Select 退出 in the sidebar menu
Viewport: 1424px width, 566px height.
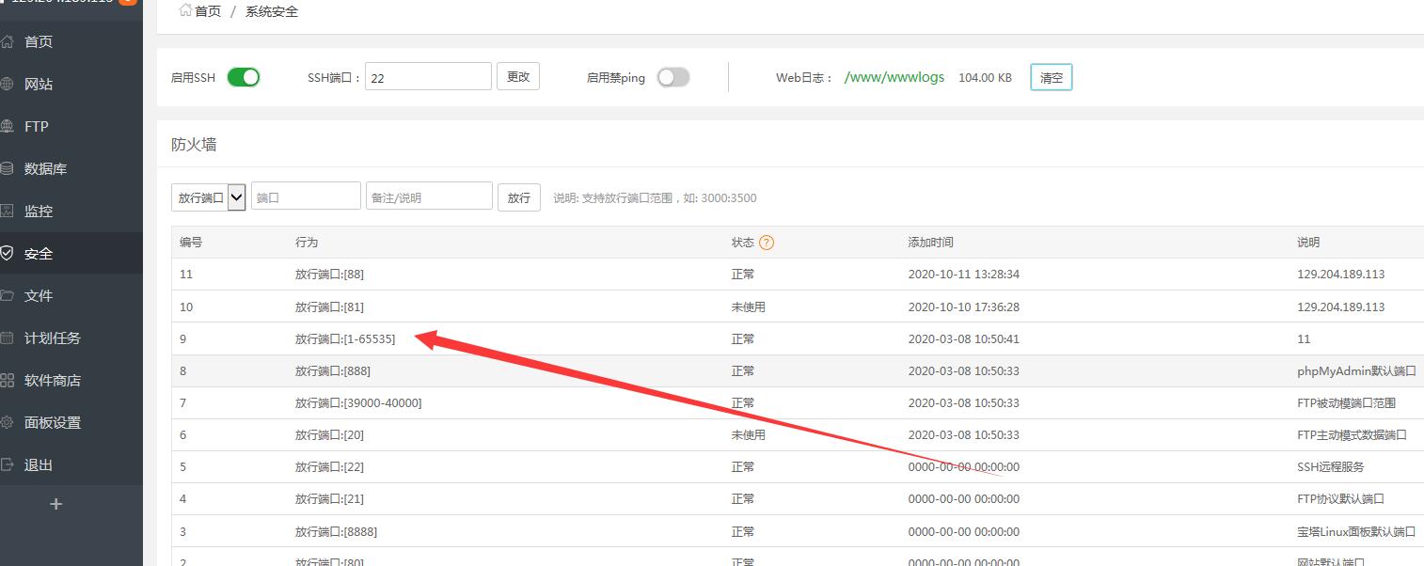point(39,464)
